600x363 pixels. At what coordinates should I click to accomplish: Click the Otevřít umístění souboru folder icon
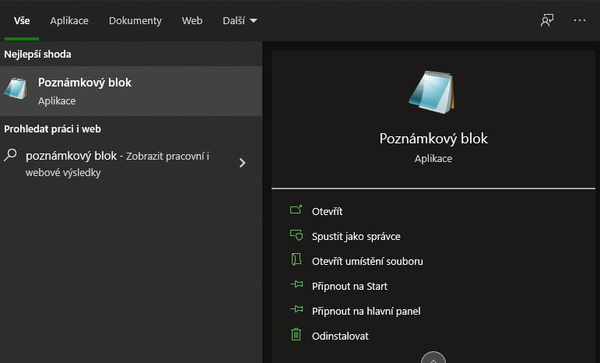[x=296, y=260]
